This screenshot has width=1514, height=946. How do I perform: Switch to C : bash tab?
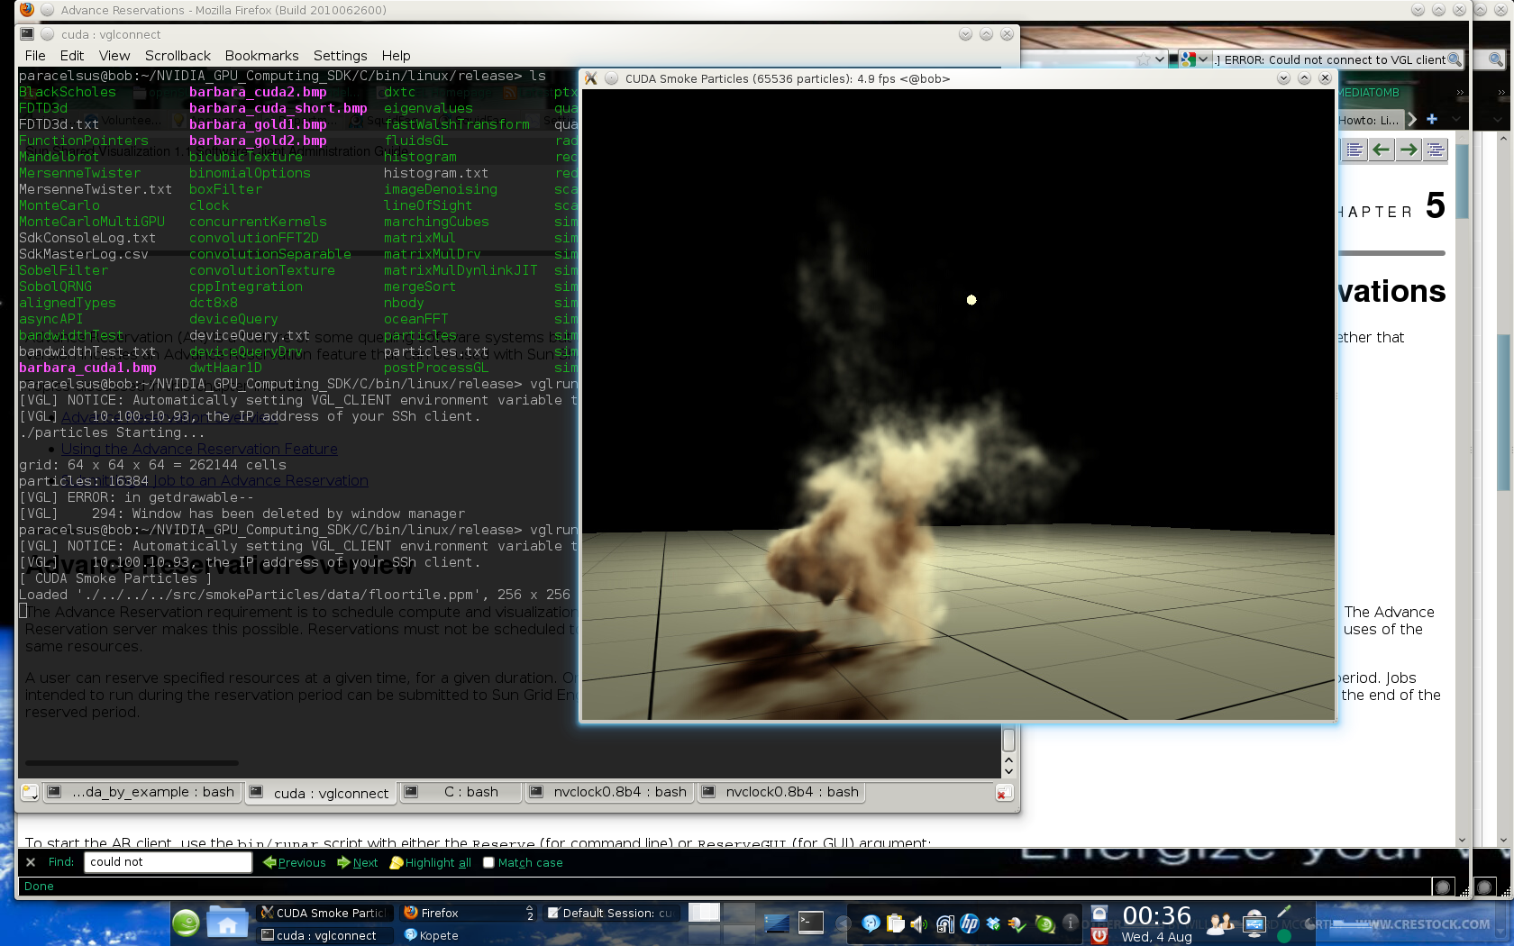pos(462,792)
